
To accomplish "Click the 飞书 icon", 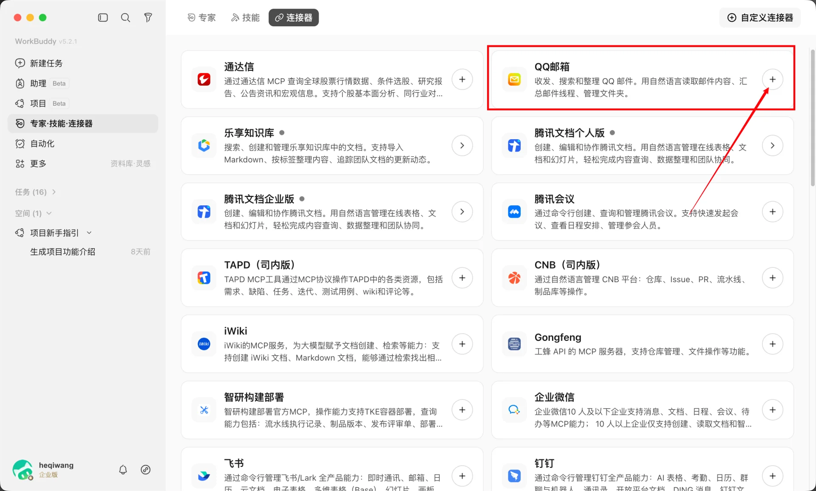I will click(x=204, y=476).
